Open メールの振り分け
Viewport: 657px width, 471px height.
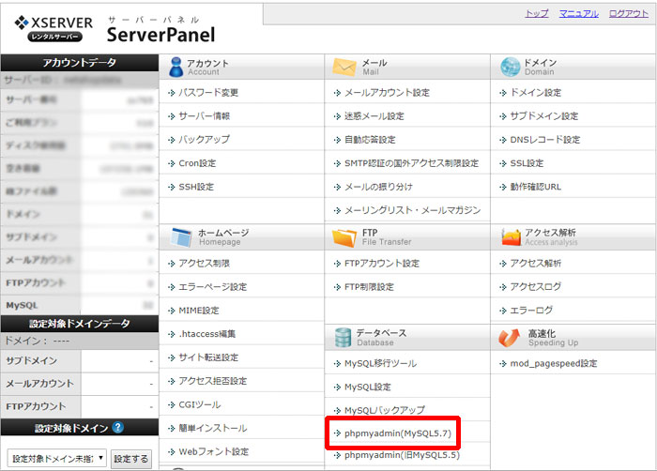378,187
